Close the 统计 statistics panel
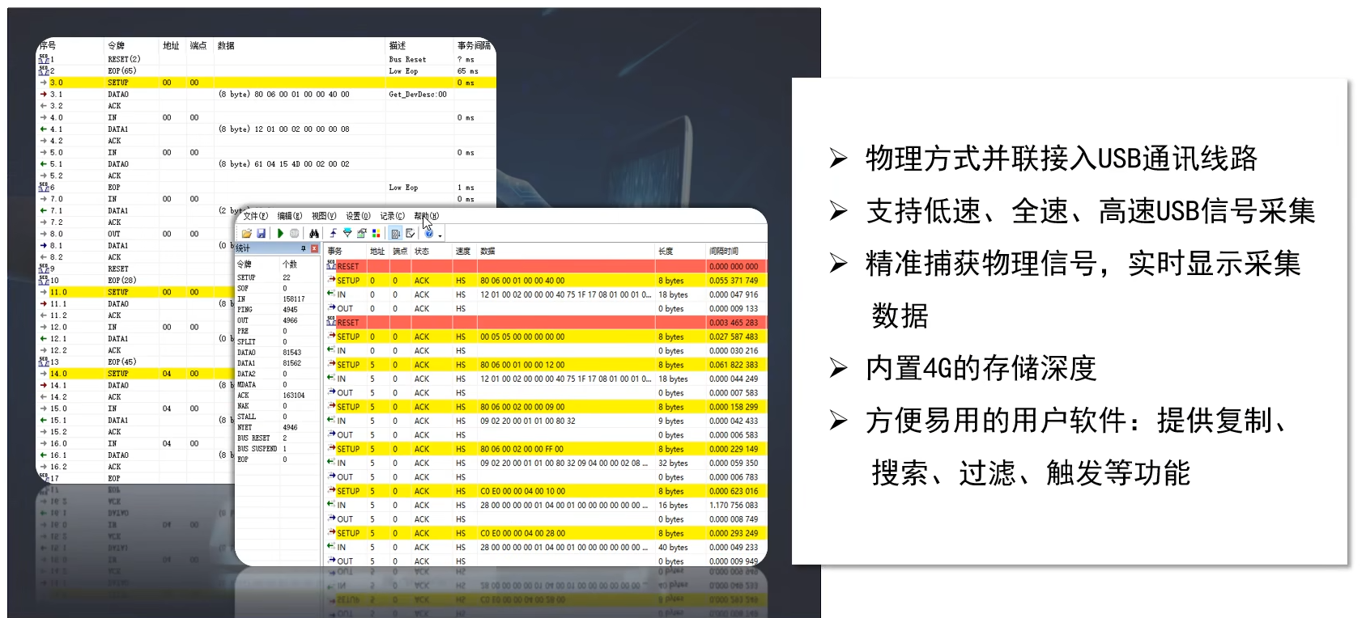This screenshot has height=618, width=1366. [x=314, y=248]
